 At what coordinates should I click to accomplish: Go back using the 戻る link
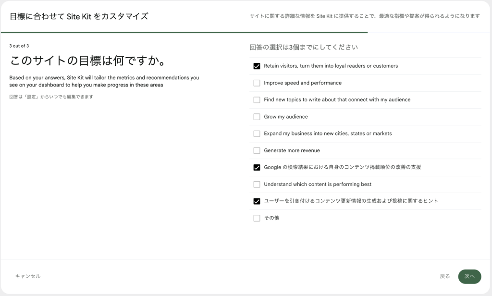click(444, 276)
